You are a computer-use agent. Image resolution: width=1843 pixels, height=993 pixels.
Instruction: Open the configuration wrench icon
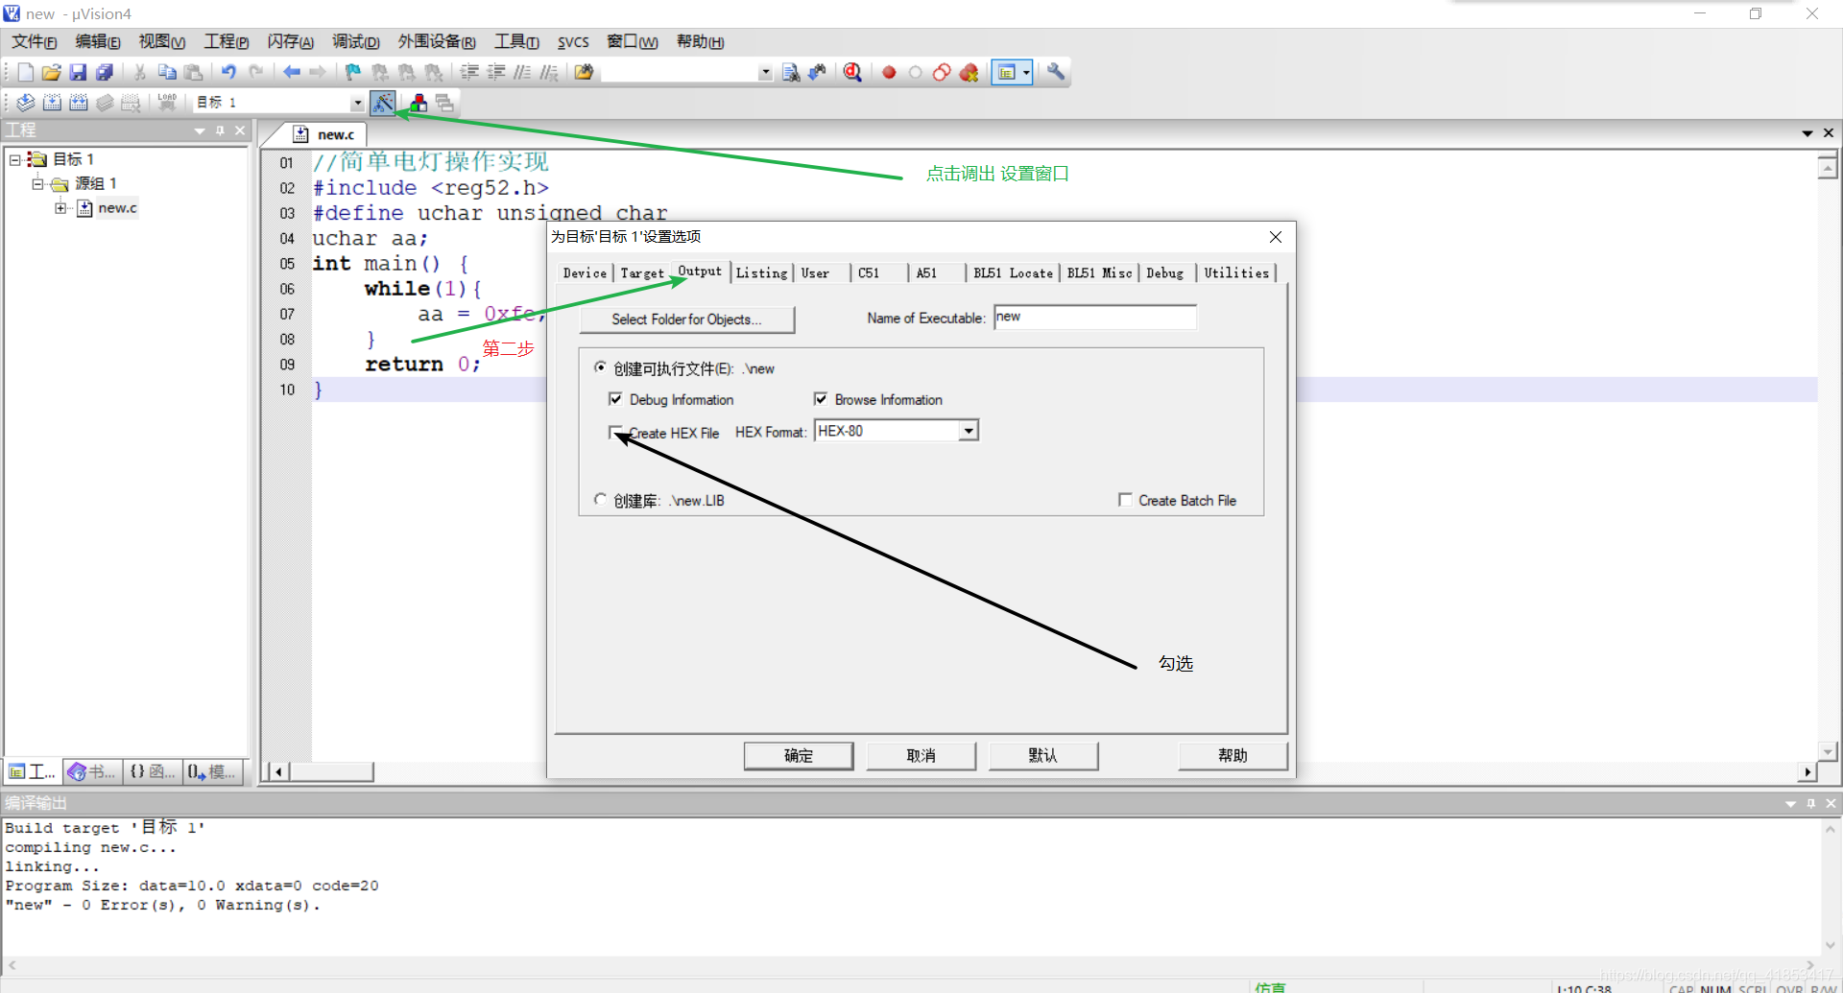tap(1056, 72)
